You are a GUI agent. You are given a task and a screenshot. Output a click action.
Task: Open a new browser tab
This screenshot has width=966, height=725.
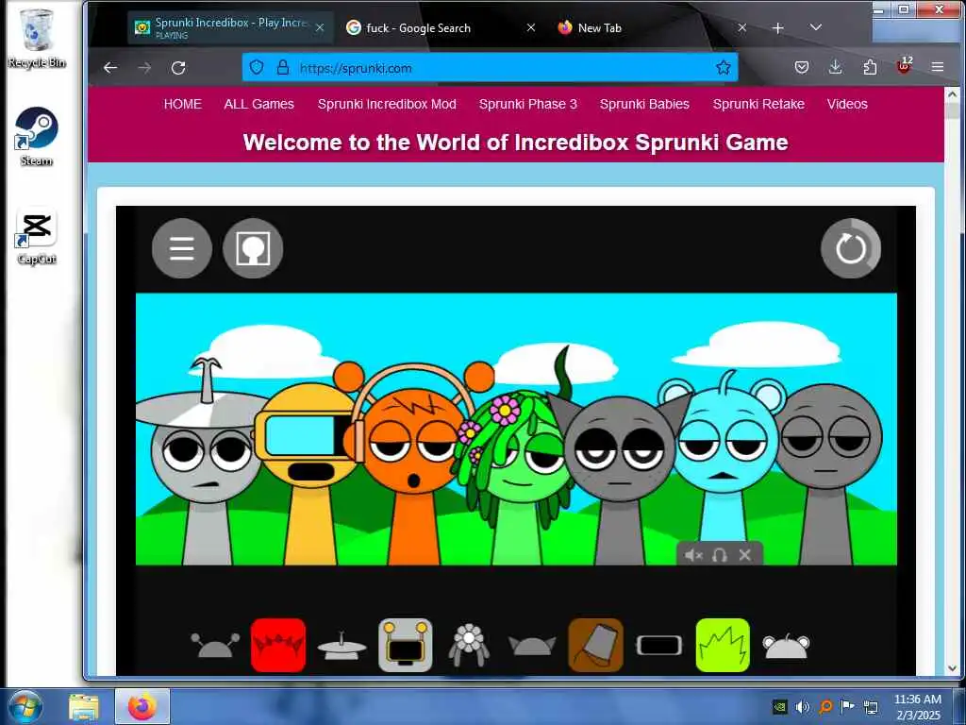point(778,27)
